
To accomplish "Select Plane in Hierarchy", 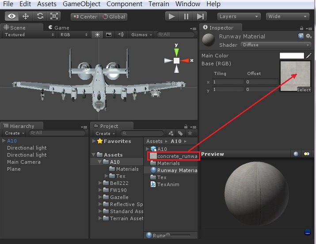I will coord(14,169).
